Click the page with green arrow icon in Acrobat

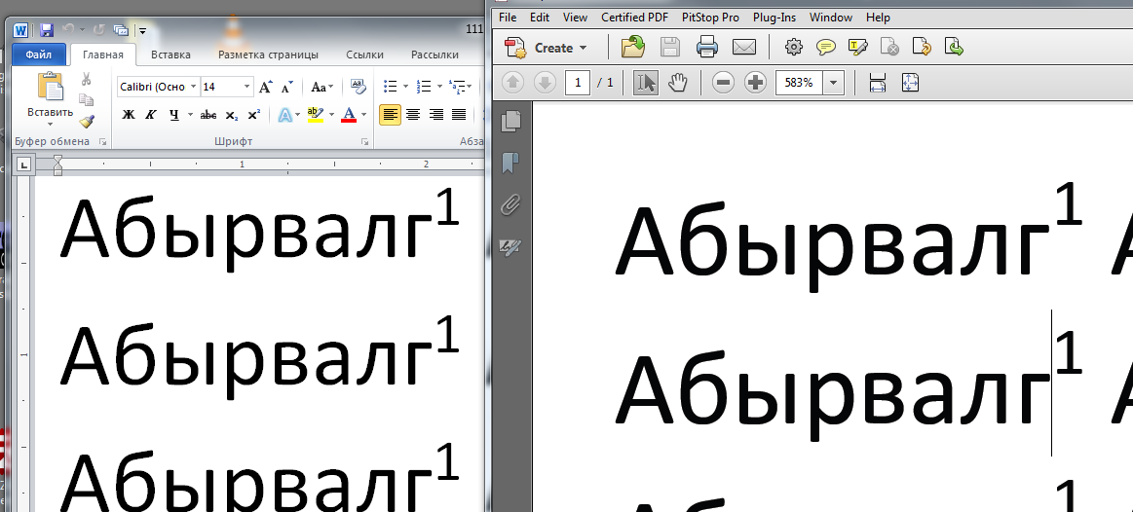pyautogui.click(x=955, y=48)
